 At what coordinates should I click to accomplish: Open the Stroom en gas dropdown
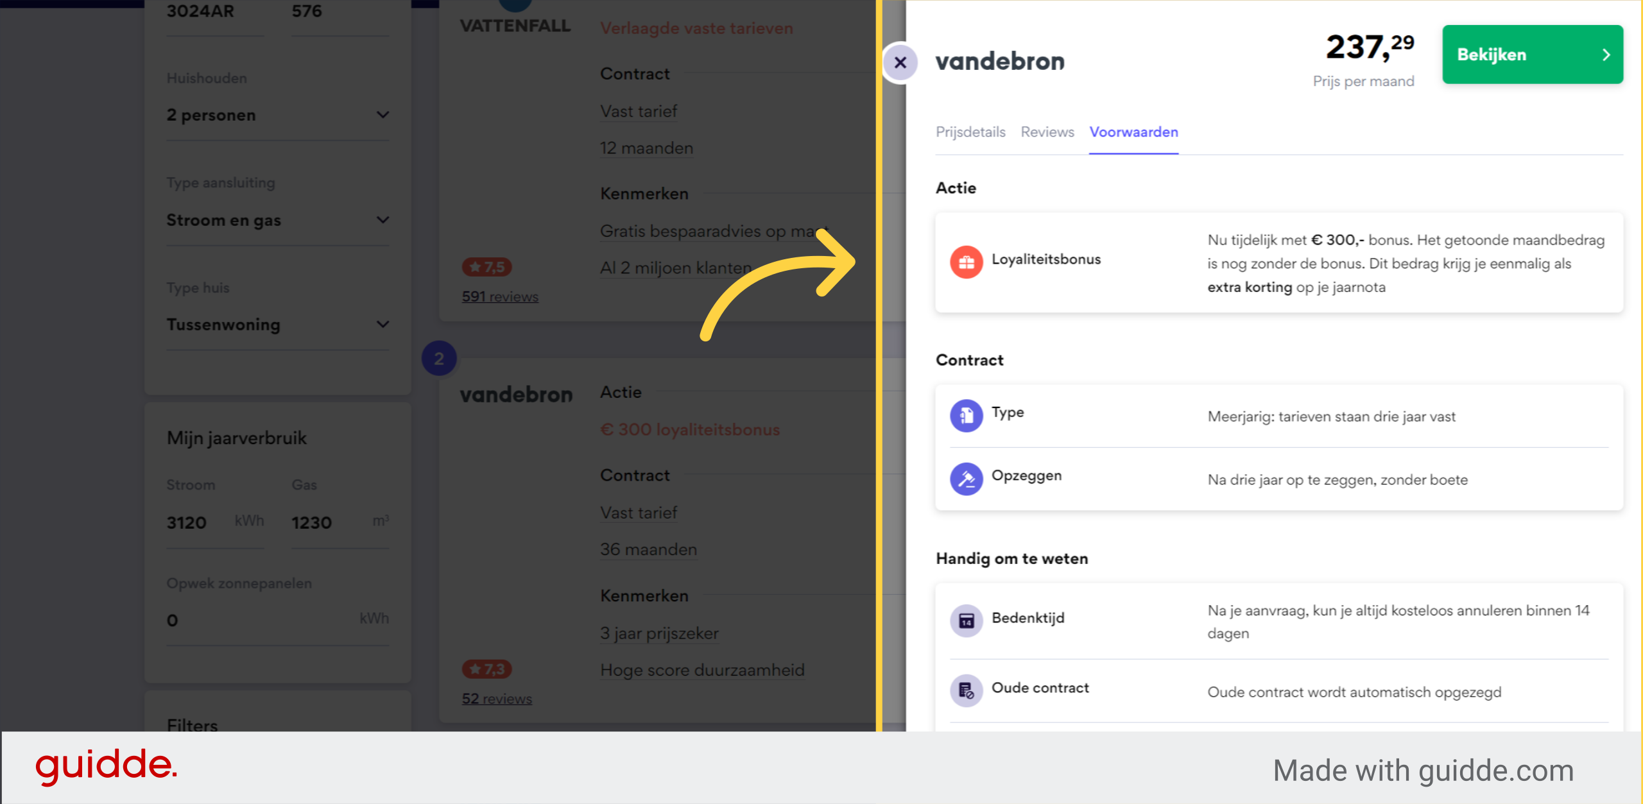[x=278, y=220]
